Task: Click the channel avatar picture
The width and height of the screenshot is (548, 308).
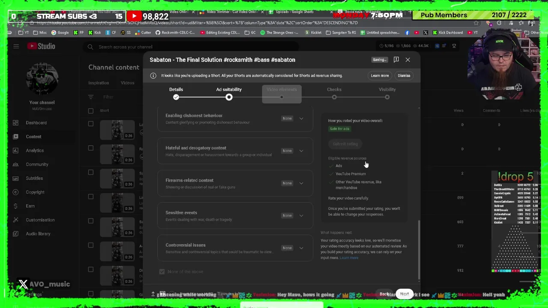Action: [42, 79]
